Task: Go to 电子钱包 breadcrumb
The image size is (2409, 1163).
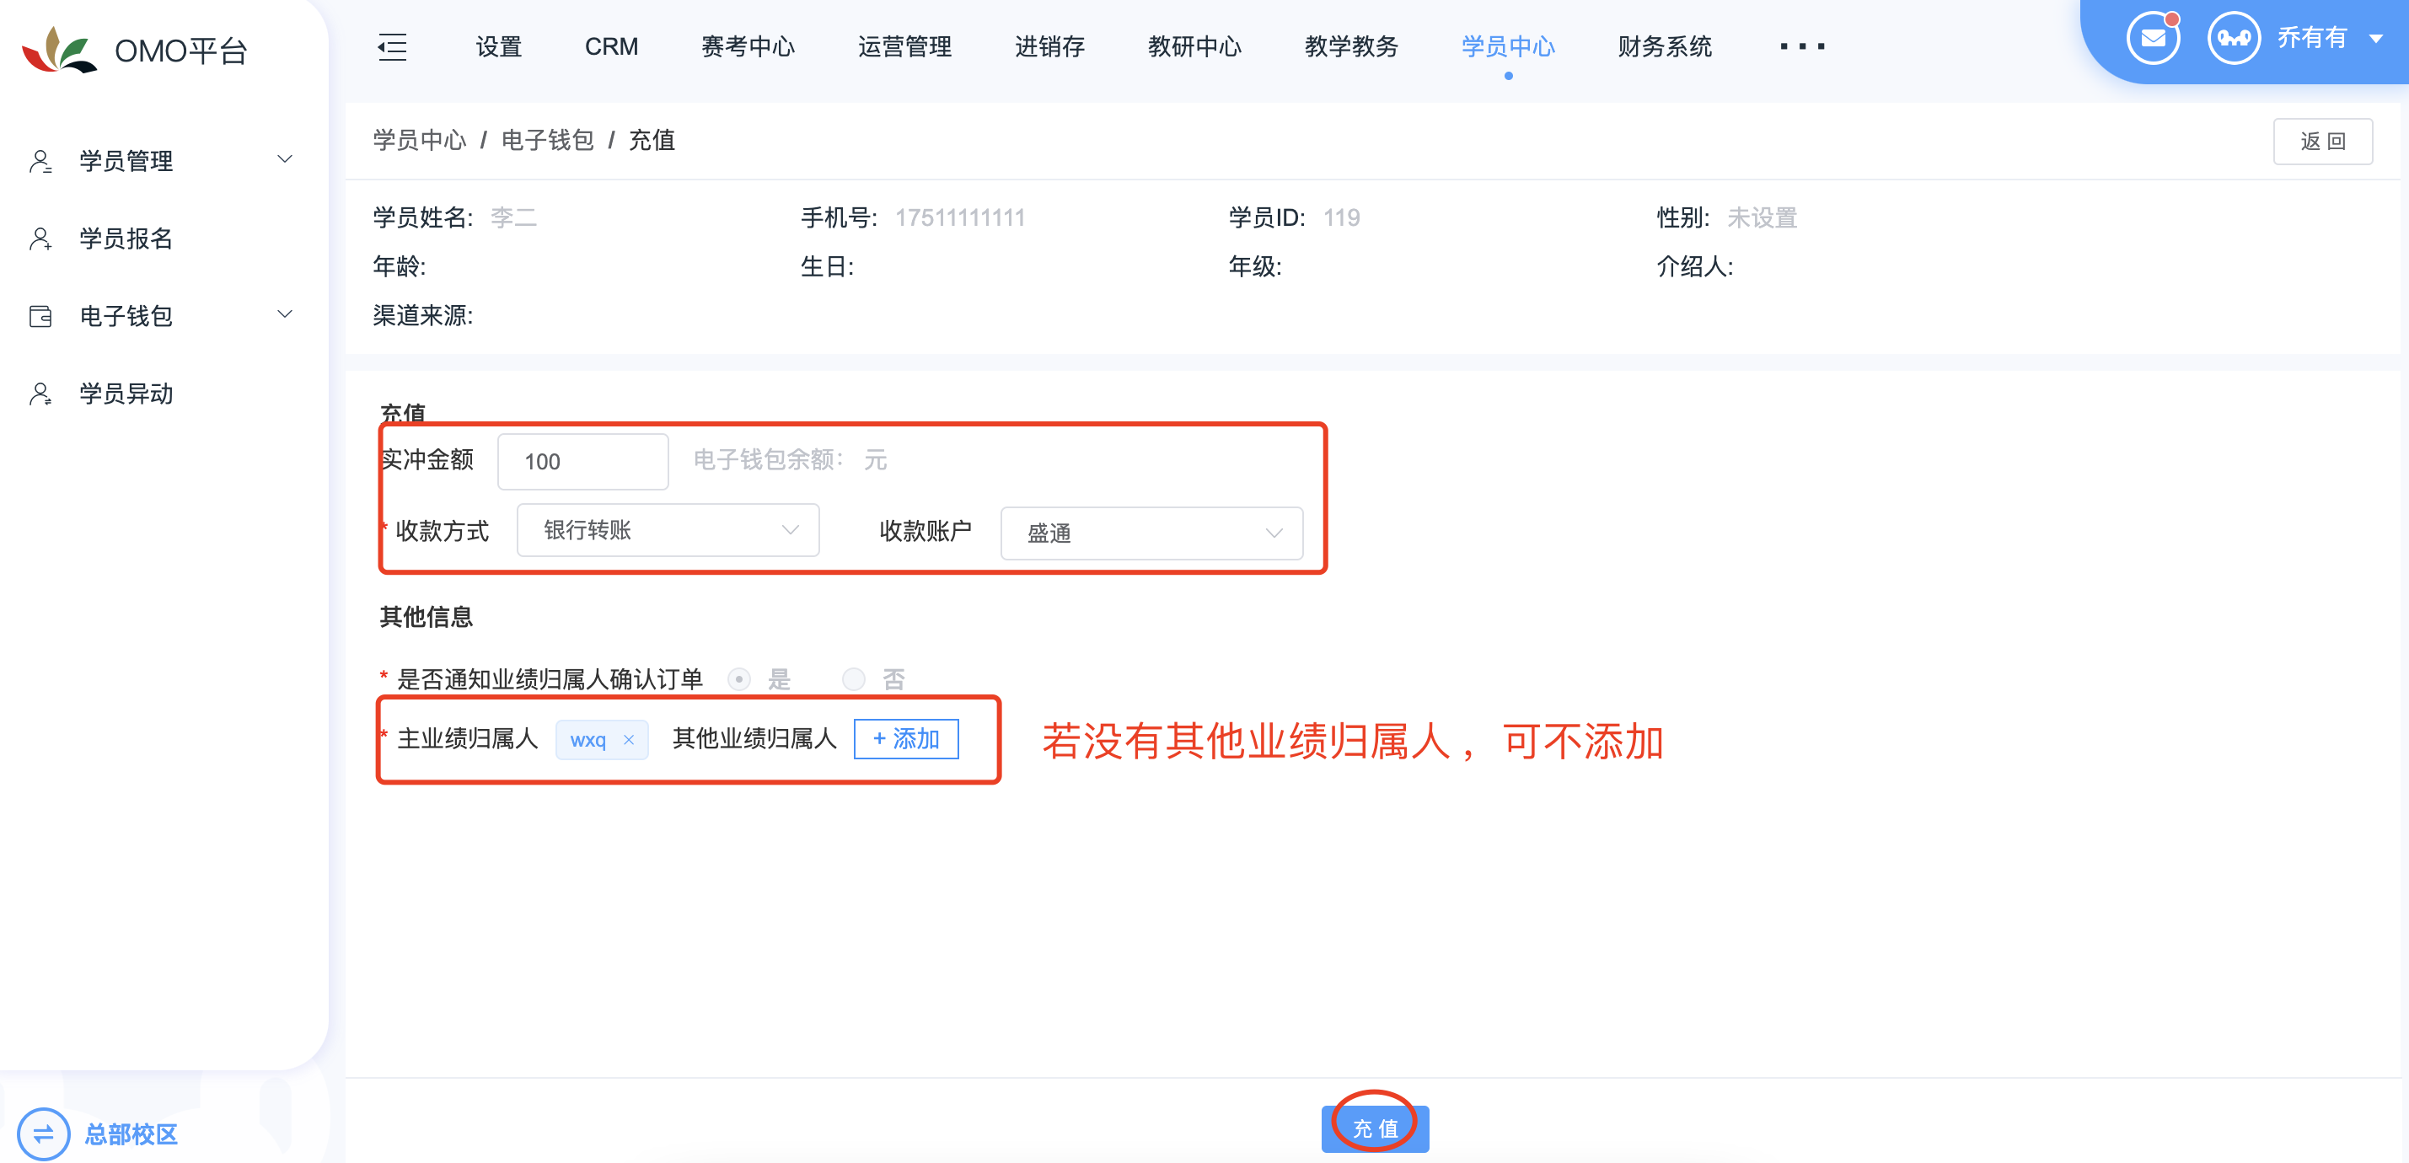Action: pos(547,140)
